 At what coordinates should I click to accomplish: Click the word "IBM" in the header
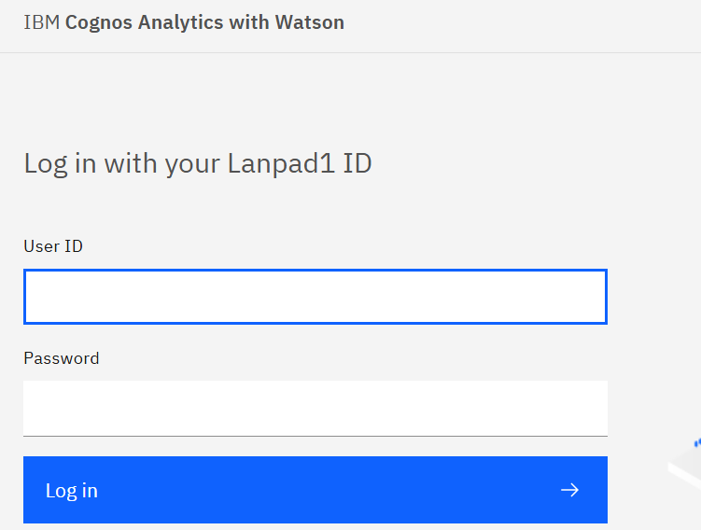click(x=41, y=22)
